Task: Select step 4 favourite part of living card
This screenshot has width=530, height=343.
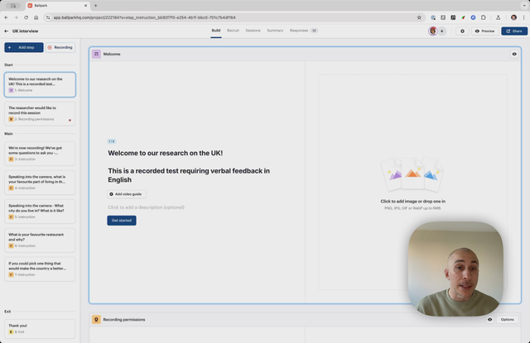Action: (x=40, y=182)
